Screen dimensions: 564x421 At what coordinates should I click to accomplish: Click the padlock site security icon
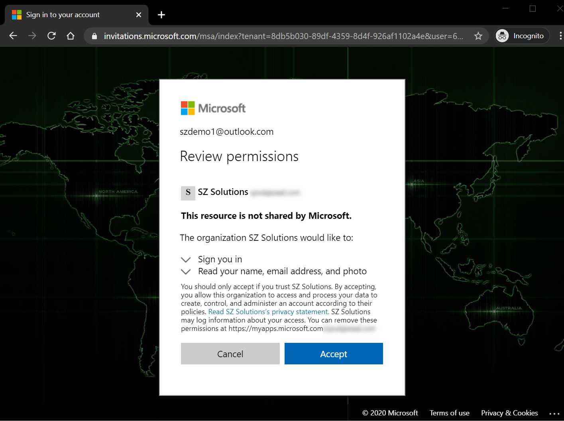pos(94,36)
